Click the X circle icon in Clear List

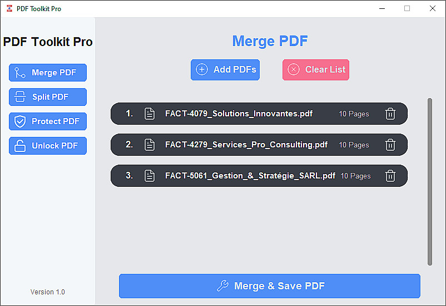point(294,70)
